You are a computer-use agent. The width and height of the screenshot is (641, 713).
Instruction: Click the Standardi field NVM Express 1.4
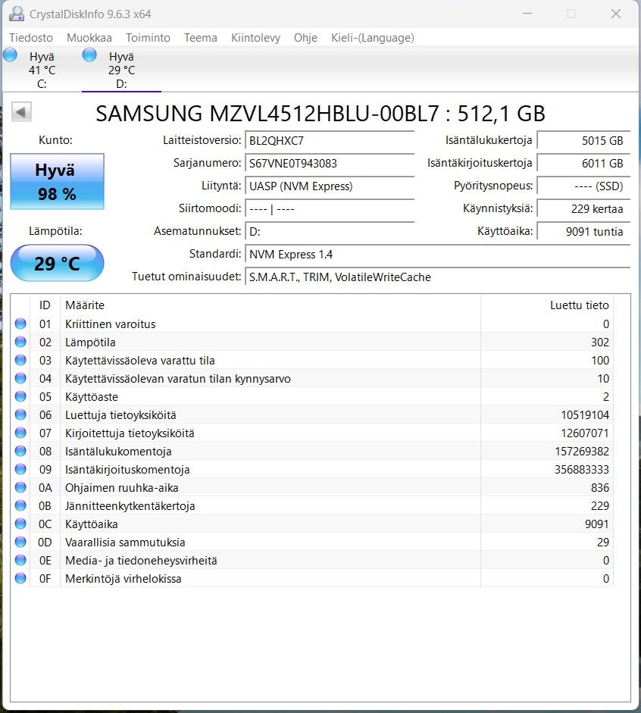coord(437,254)
